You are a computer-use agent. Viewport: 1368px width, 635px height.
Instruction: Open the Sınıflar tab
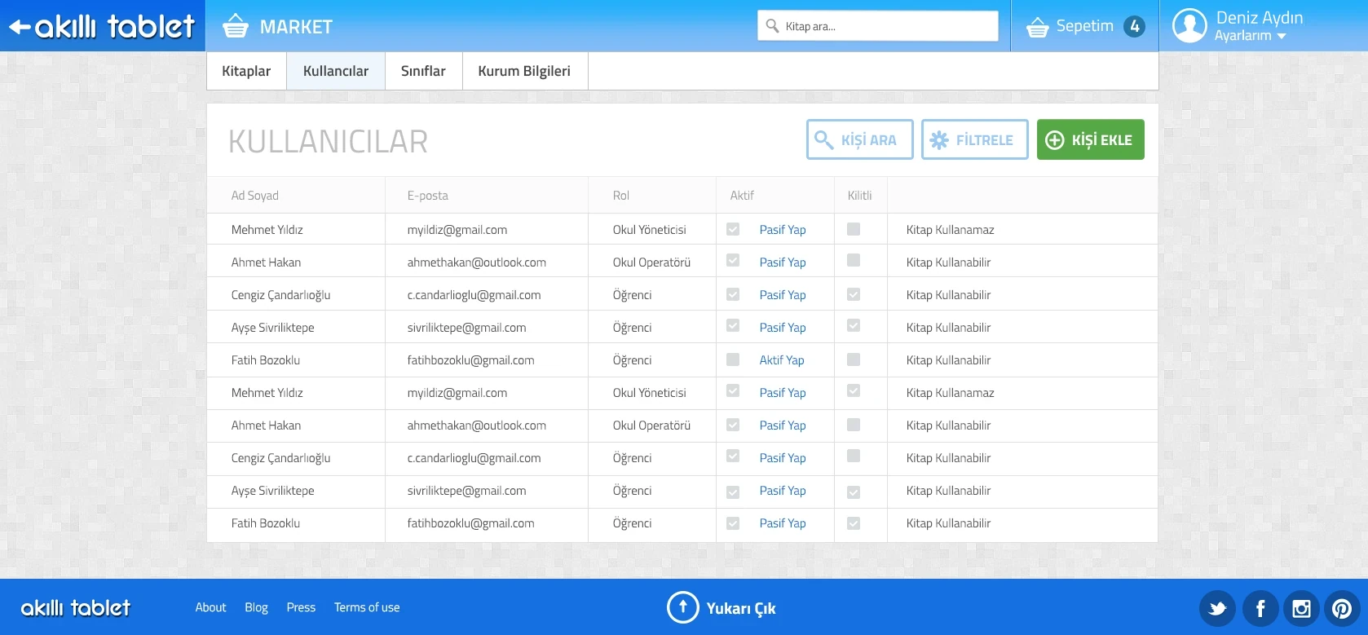pos(423,71)
